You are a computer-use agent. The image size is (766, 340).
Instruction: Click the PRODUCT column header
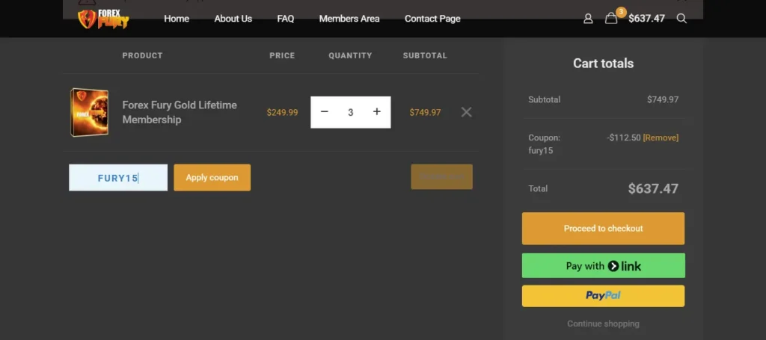(x=142, y=55)
